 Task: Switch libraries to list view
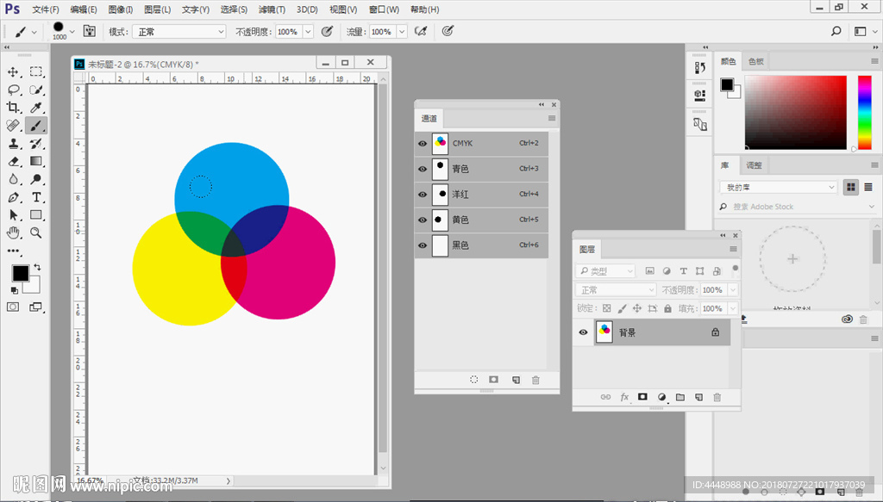(868, 187)
